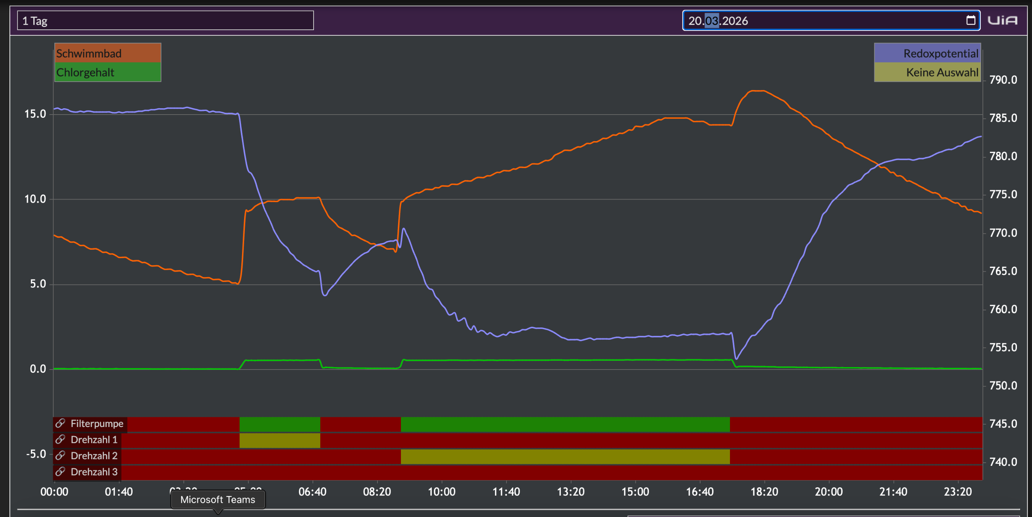Click the olive Drehzahl 1 active segment
1032x517 pixels.
click(x=280, y=440)
